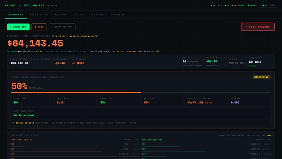
Task: Open the Dashboard tab
Action: pos(16,14)
